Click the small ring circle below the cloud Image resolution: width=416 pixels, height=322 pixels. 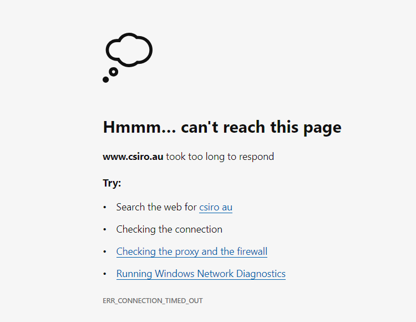click(x=114, y=72)
